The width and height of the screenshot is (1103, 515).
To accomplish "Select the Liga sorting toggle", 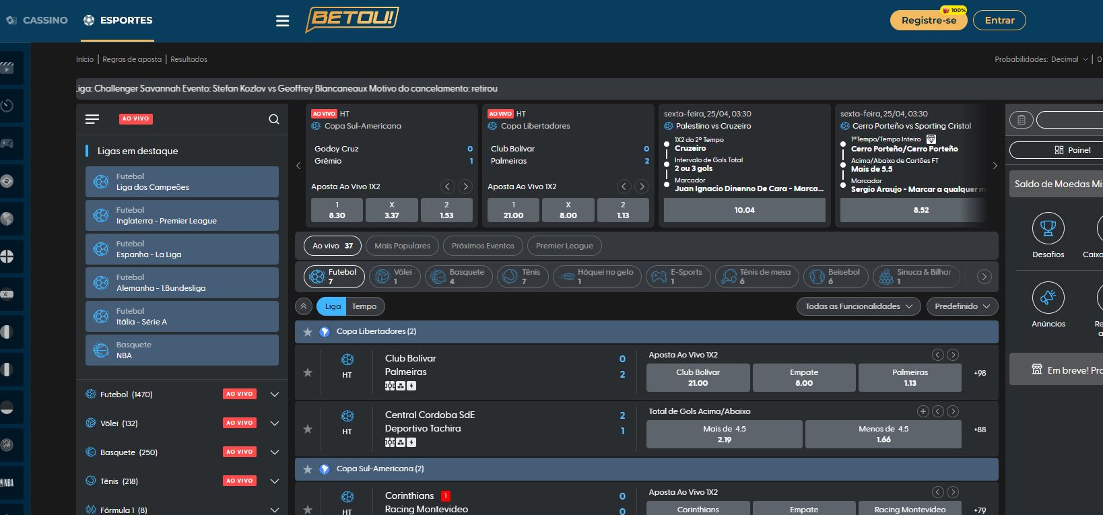I will point(333,306).
